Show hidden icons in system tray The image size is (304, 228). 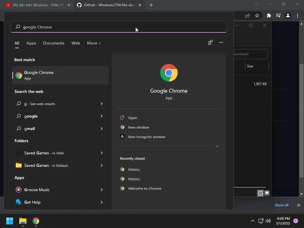pyautogui.click(x=252, y=221)
